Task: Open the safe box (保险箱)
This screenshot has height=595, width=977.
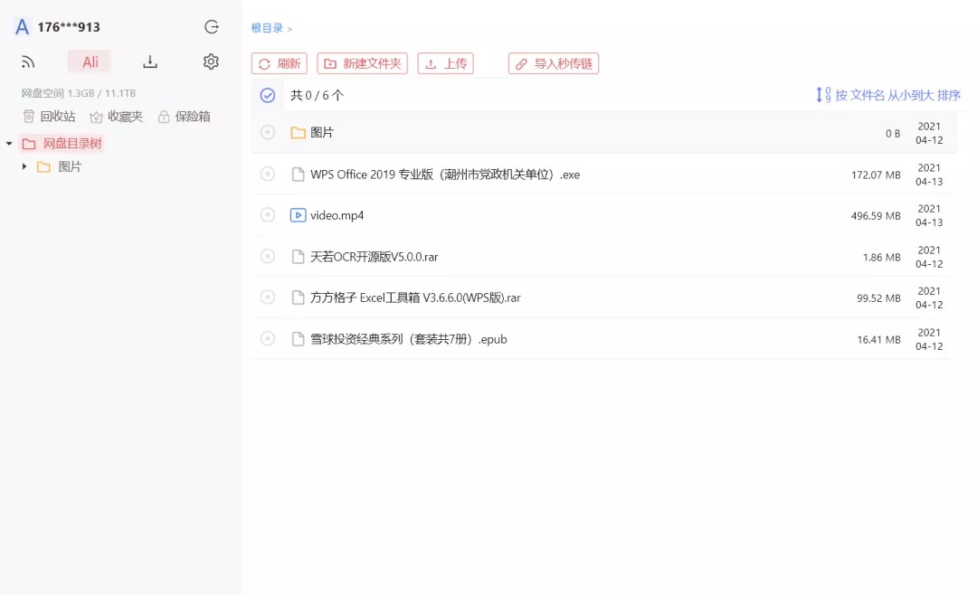Action: tap(184, 117)
